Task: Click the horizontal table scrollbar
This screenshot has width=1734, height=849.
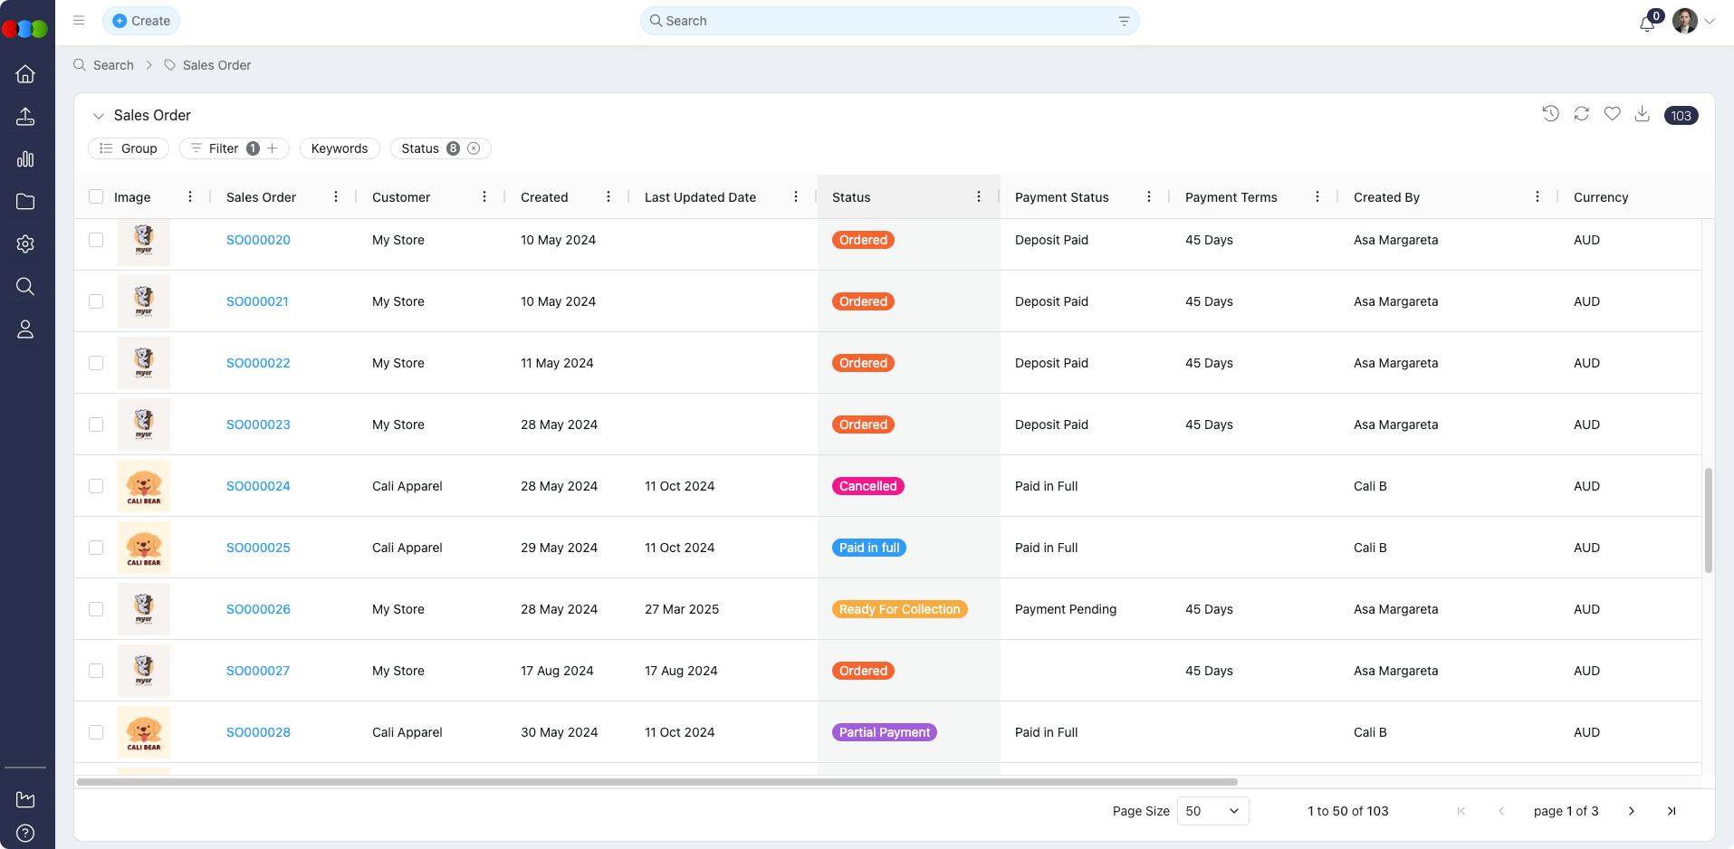Action: [656, 781]
